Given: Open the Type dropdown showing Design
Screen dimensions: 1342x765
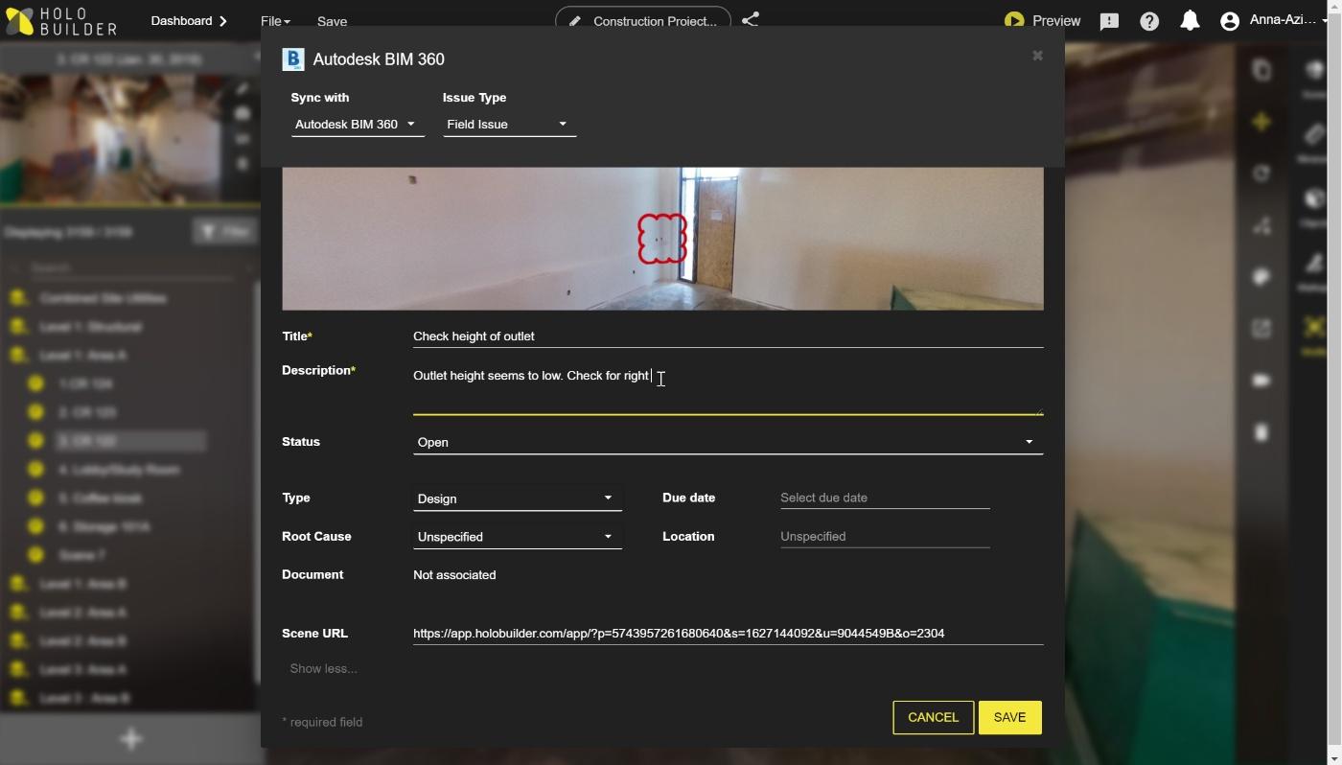Looking at the screenshot, I should click(x=518, y=498).
